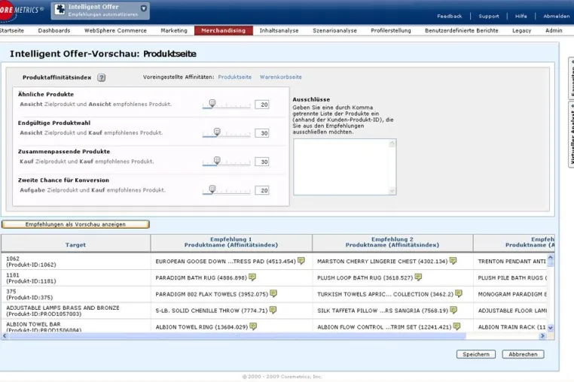Click the Feedback link
The image size is (574, 382).
coord(450,17)
